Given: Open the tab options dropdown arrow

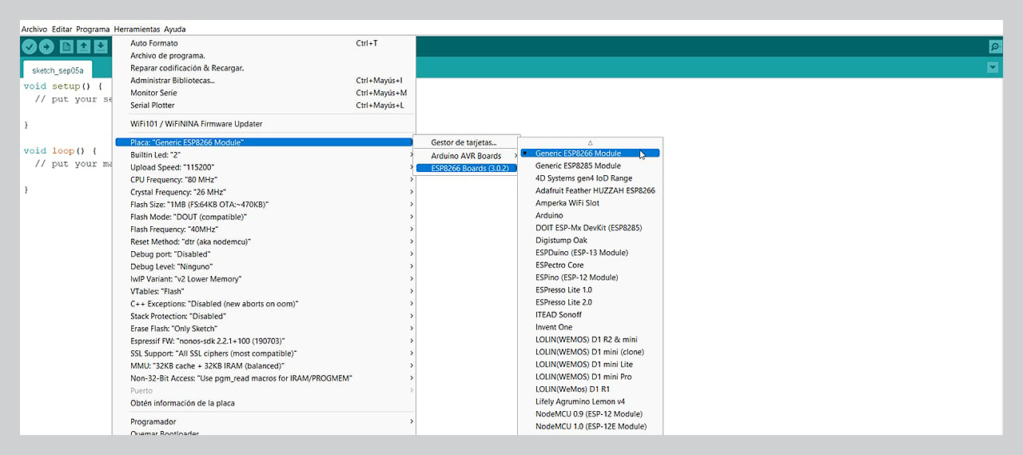Looking at the screenshot, I should (x=993, y=68).
